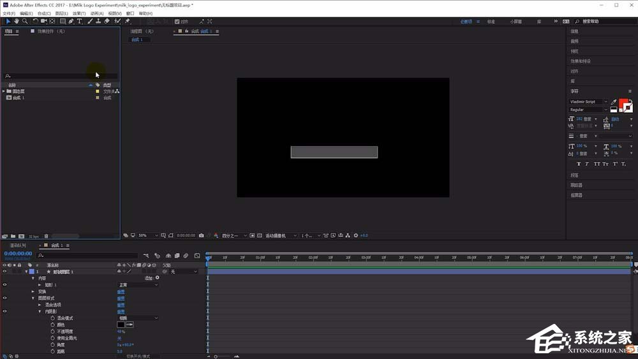Screen dimensions: 638x359
Task: Click 切换开关/模式 button at timeline bottom
Action: (137, 356)
